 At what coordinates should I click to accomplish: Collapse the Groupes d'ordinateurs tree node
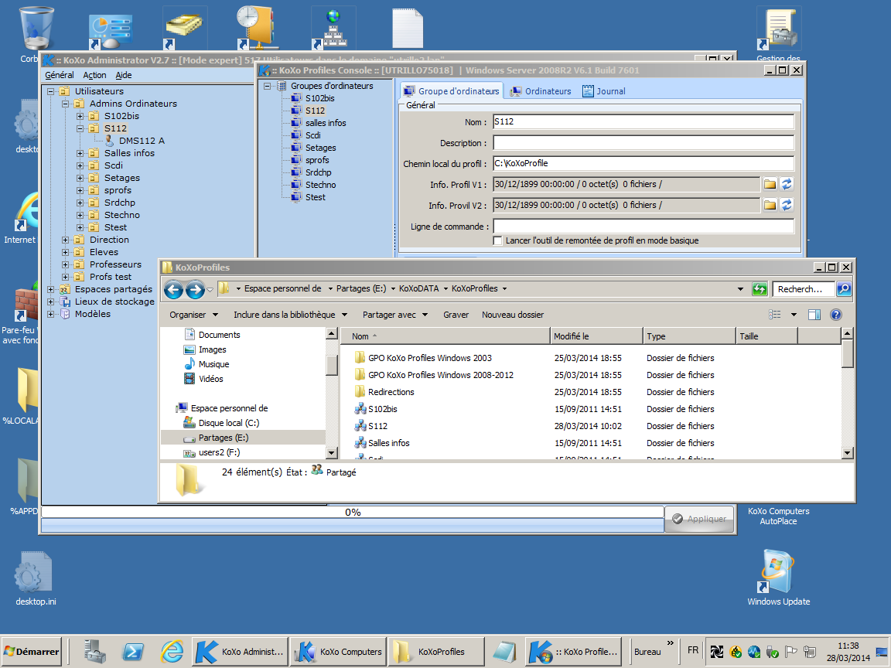(267, 87)
